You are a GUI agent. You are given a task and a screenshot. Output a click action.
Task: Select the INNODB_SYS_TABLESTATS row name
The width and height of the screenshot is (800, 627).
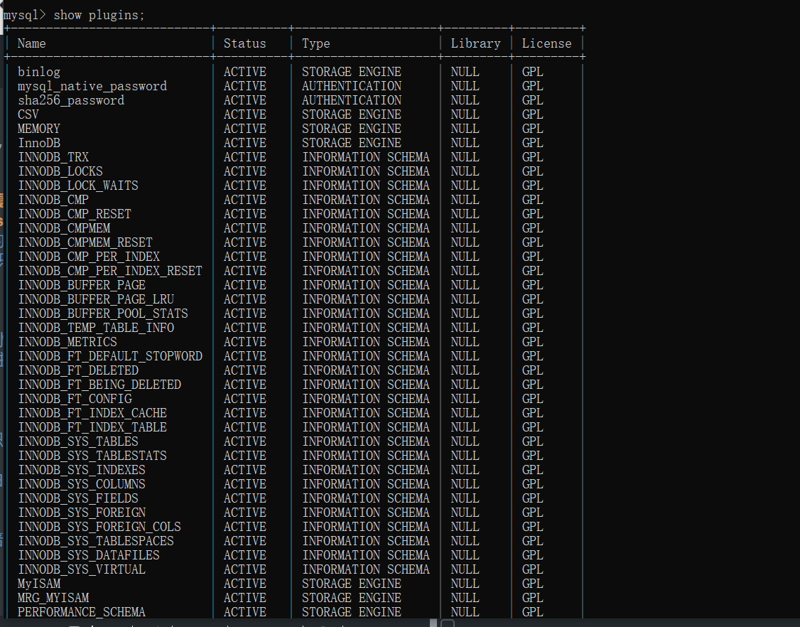click(92, 456)
